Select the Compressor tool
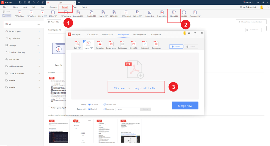The width and height of the screenshot is (270, 146). [x=156, y=45]
